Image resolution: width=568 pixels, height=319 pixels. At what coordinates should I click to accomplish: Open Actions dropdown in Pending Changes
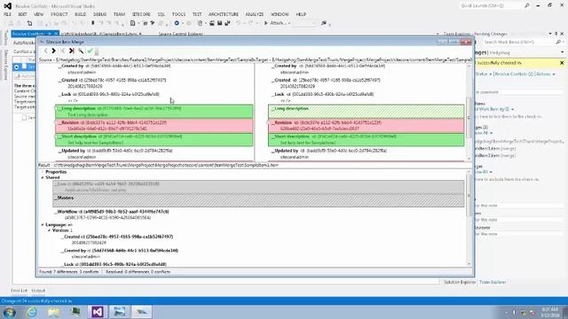(546, 74)
